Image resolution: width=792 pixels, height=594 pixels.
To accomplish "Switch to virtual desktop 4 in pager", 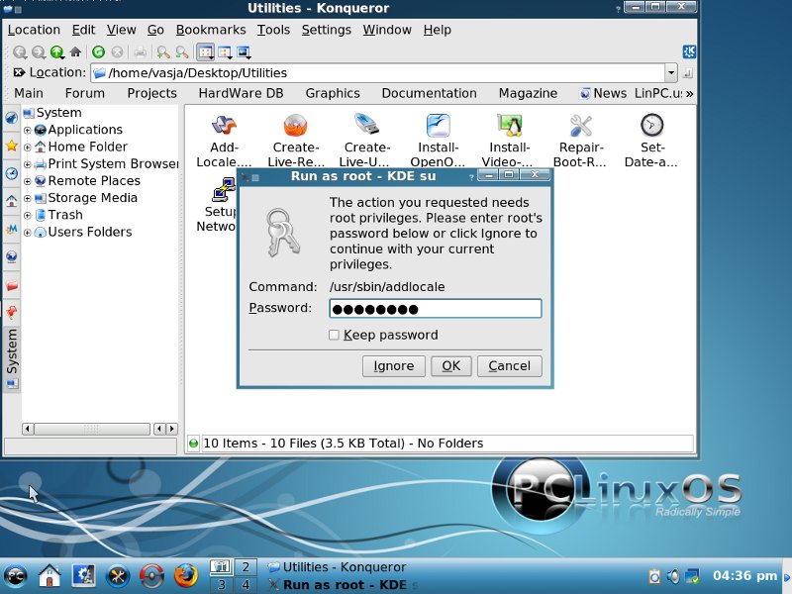I will 245,584.
